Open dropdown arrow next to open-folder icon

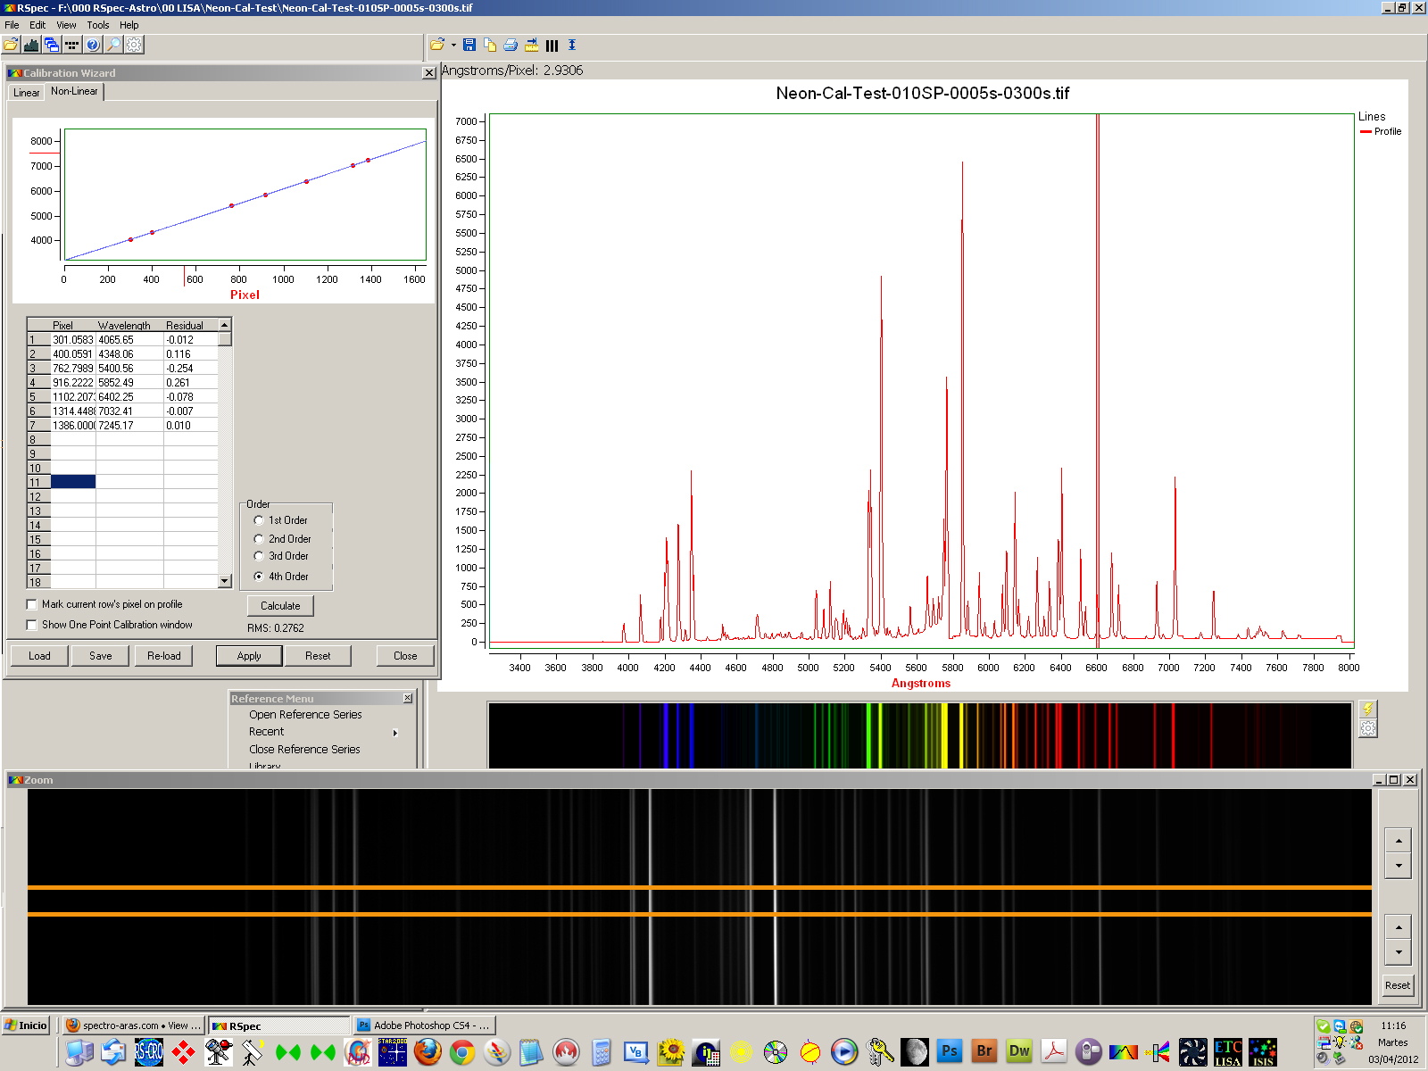[x=453, y=45]
